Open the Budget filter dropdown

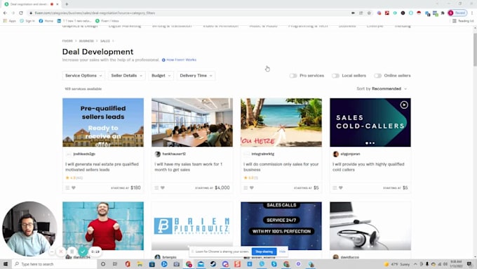tap(161, 76)
